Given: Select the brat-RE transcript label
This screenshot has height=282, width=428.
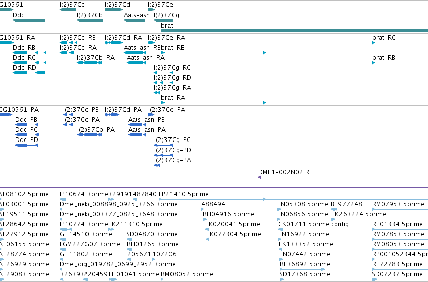Looking at the screenshot, I should 173,48.
